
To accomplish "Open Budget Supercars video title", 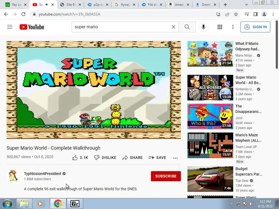I will (249, 171).
